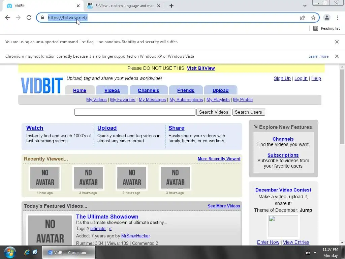
Task: Click View Entries contest link
Action: (x=296, y=242)
